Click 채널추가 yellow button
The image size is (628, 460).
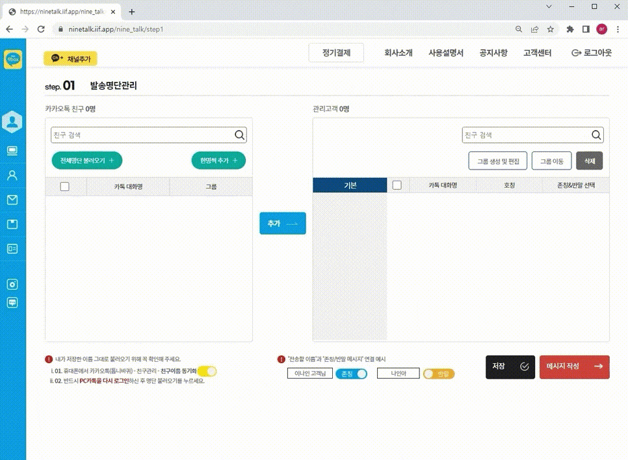click(x=70, y=59)
